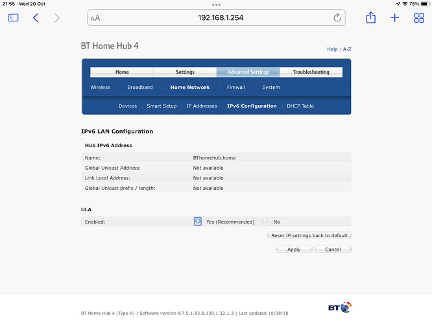Image resolution: width=432 pixels, height=324 pixels.
Task: Open the Troubleshooting tab
Action: [311, 72]
